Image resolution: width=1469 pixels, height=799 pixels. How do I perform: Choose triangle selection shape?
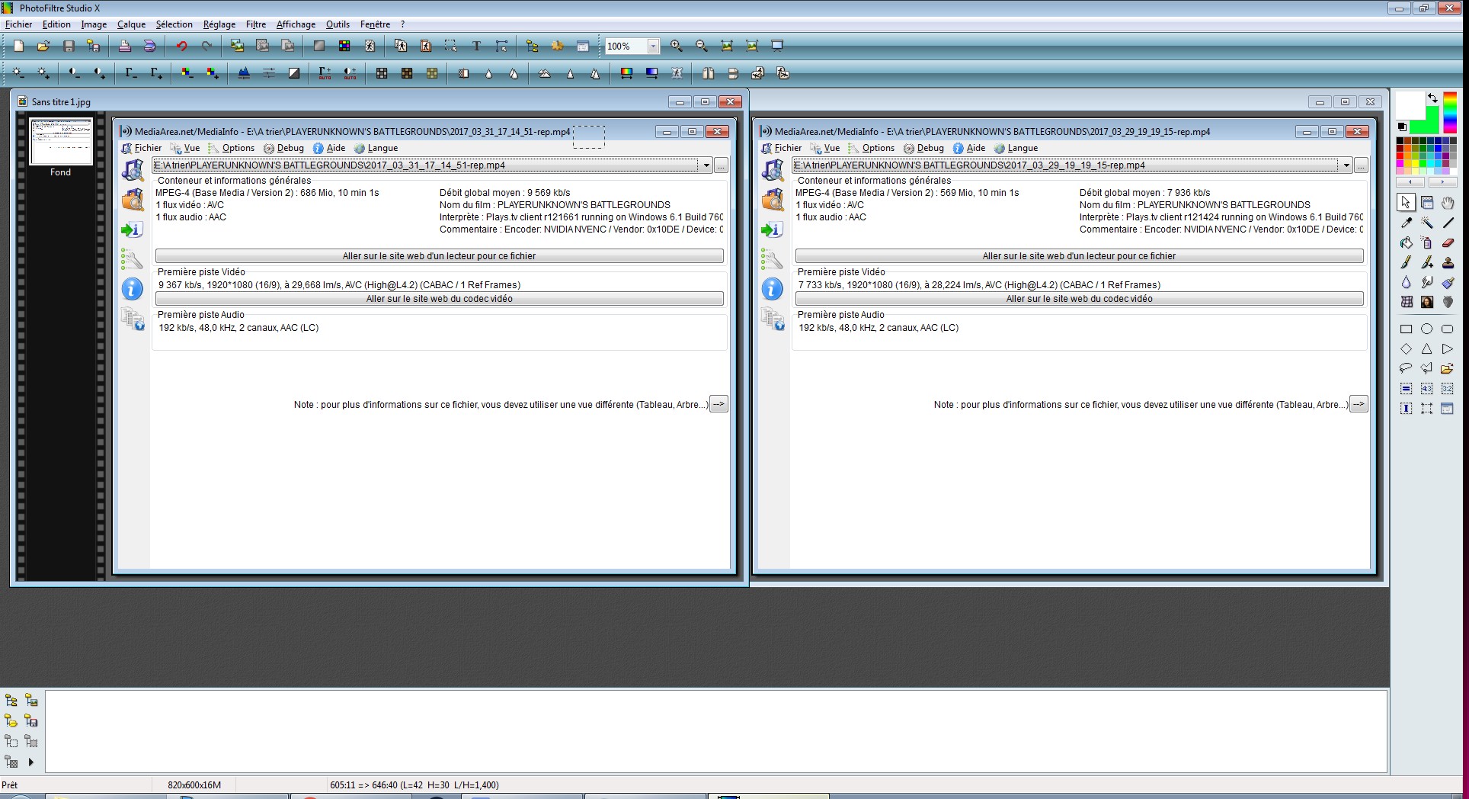(x=1426, y=349)
